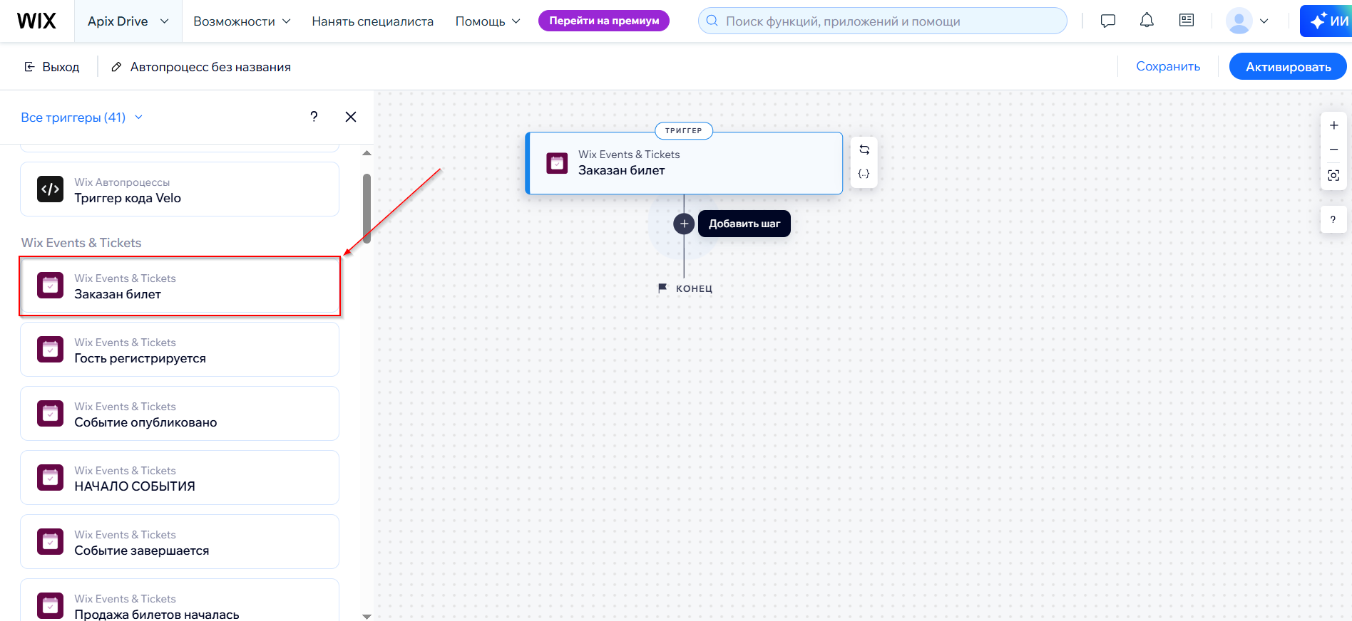This screenshot has width=1352, height=621.
Task: Select the Заказан билет trigger node on canvas
Action: pos(684,163)
